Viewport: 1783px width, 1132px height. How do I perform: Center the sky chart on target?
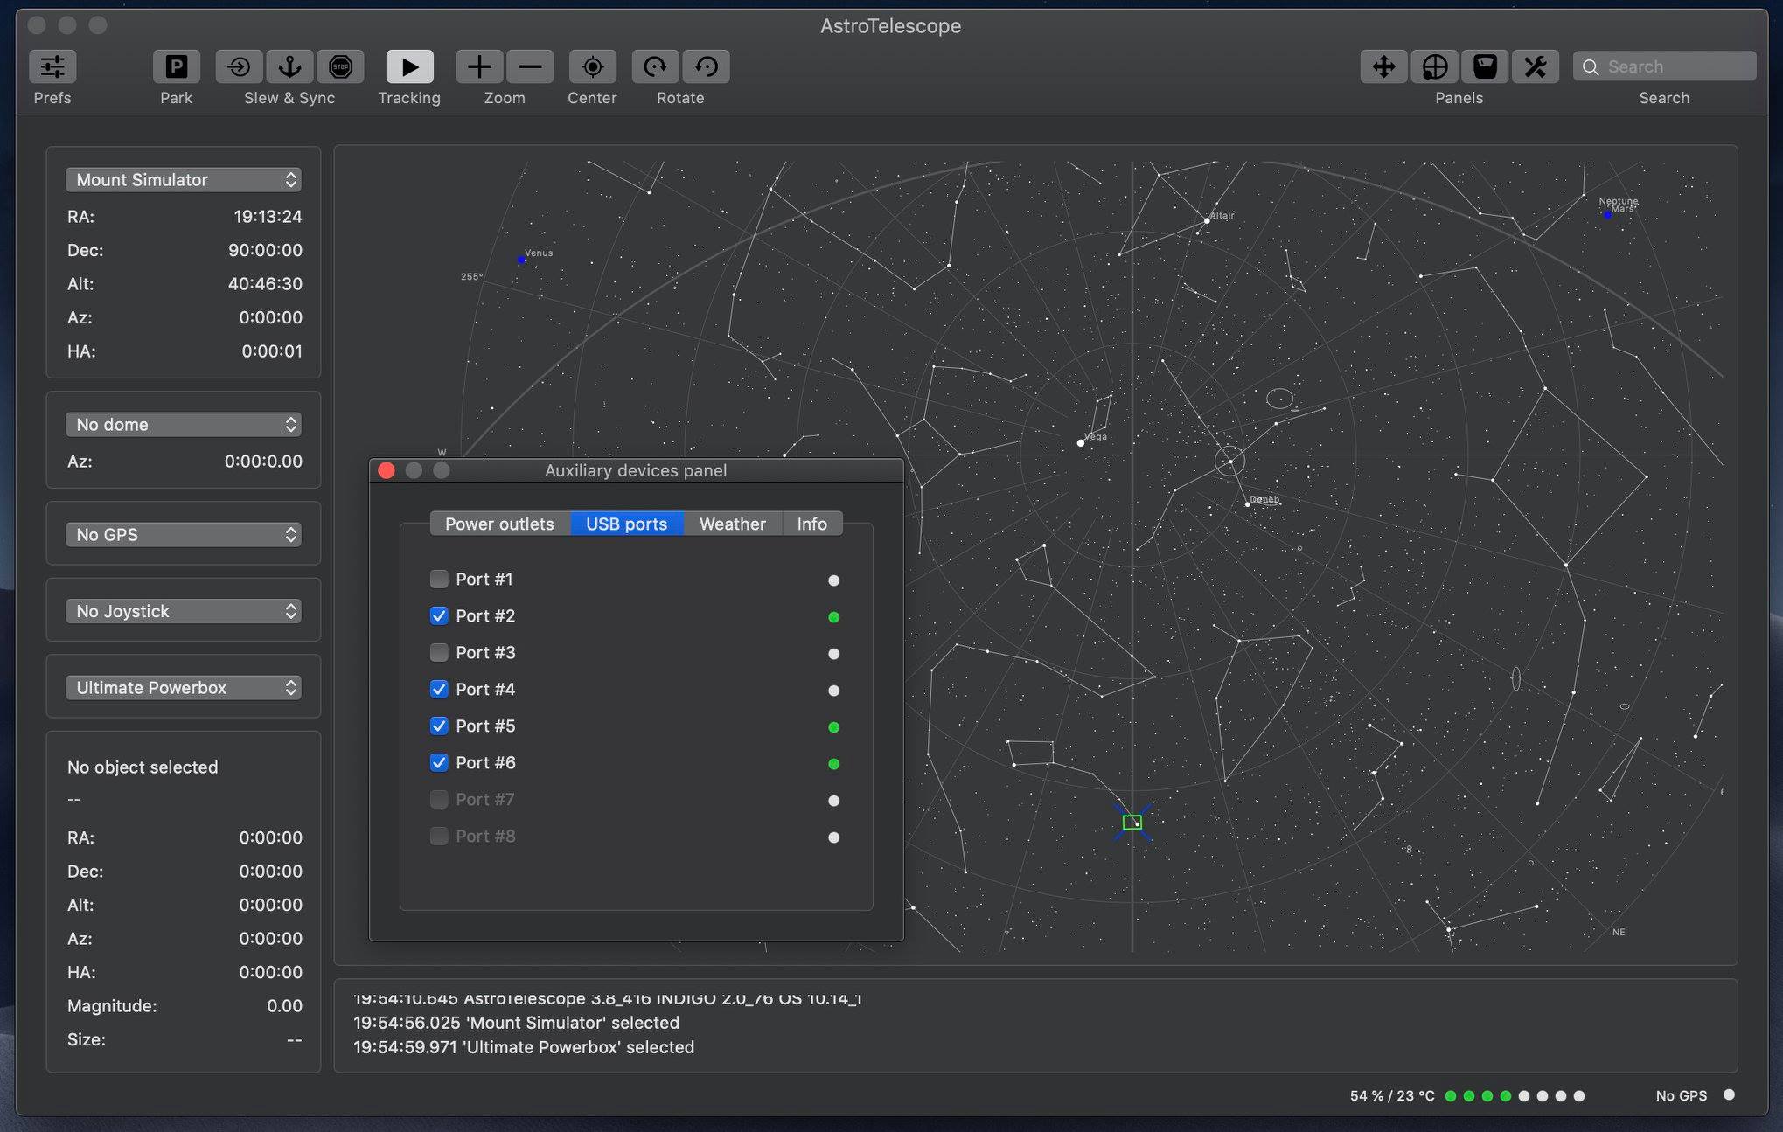click(592, 66)
